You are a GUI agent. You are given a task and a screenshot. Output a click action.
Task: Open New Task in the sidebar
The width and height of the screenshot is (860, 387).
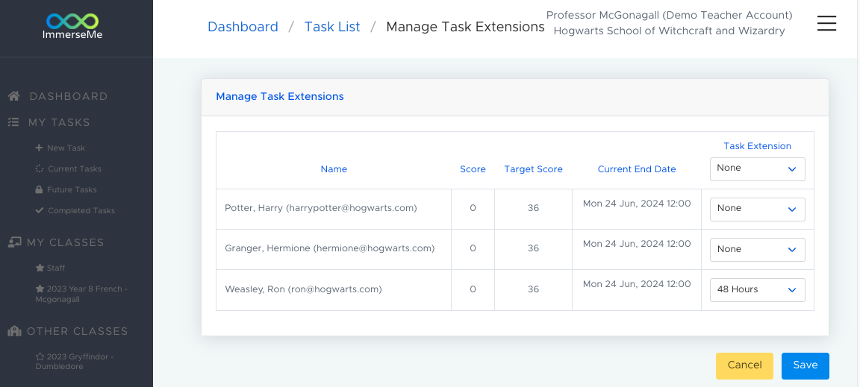[66, 148]
